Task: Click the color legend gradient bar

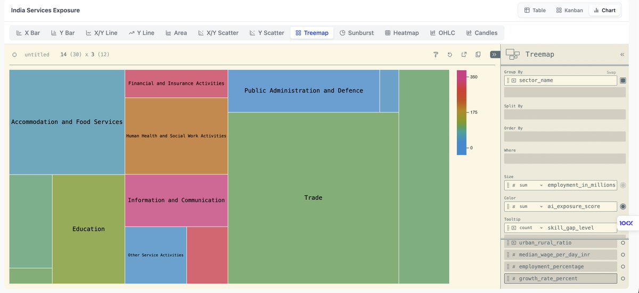Action: [462, 112]
